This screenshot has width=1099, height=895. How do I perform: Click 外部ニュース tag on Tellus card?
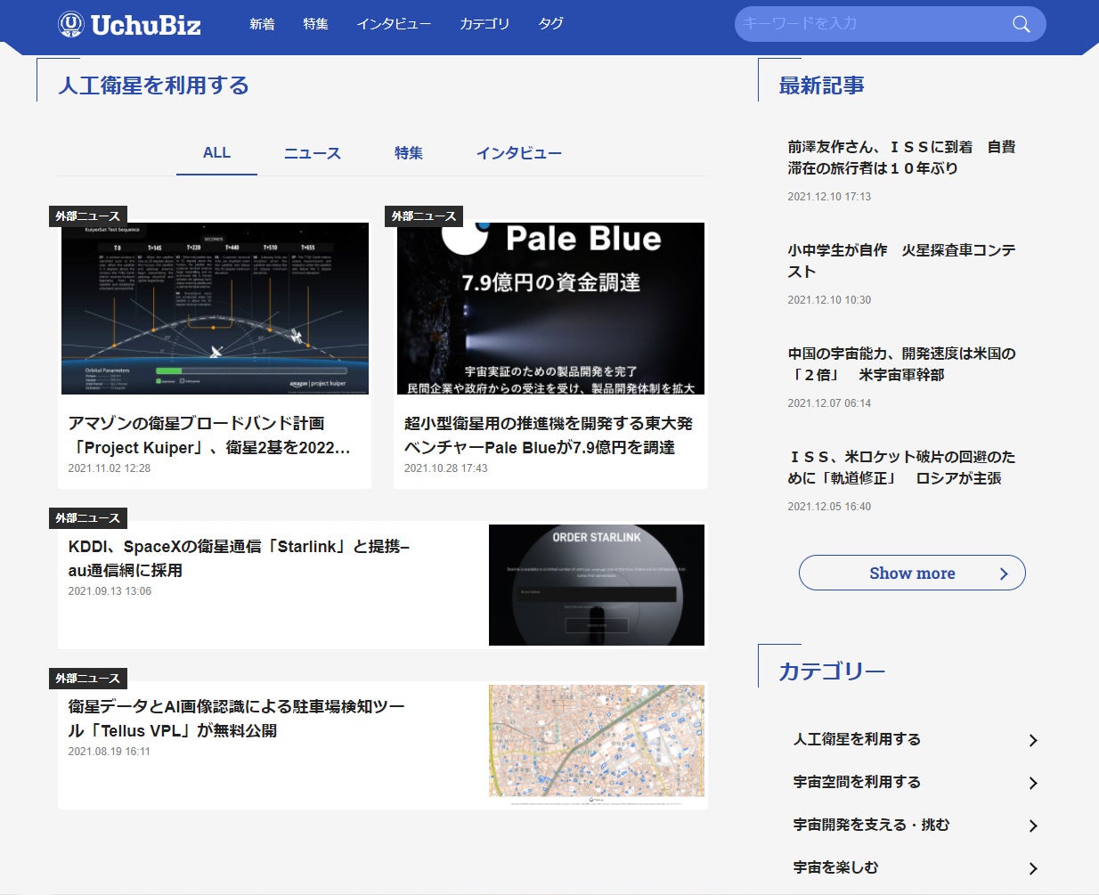(88, 679)
